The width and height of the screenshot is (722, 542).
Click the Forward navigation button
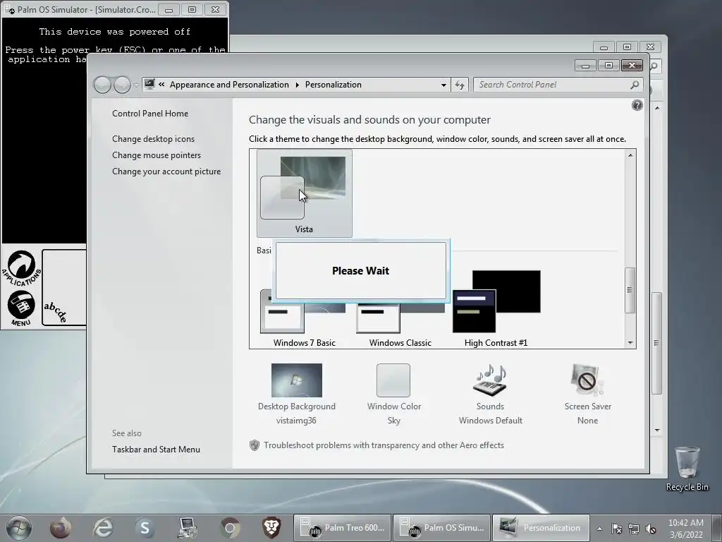[x=121, y=85]
